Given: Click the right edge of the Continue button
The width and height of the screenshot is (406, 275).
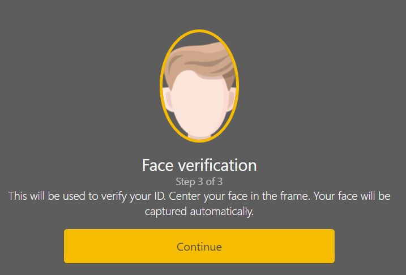Looking at the screenshot, I should [331, 246].
